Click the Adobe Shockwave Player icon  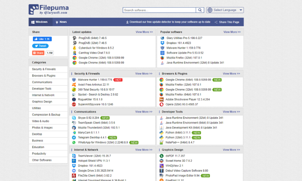tap(161, 99)
